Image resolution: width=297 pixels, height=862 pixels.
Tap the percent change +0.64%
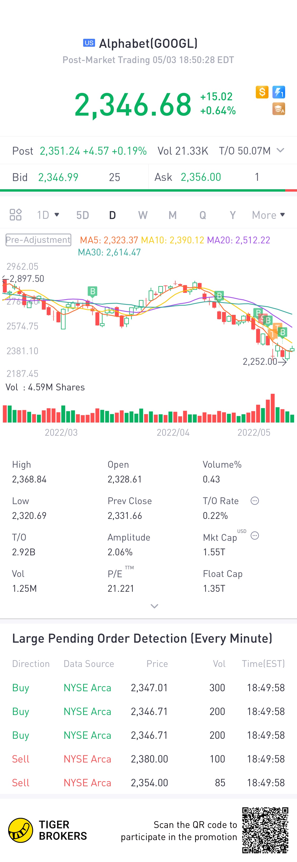point(218,110)
